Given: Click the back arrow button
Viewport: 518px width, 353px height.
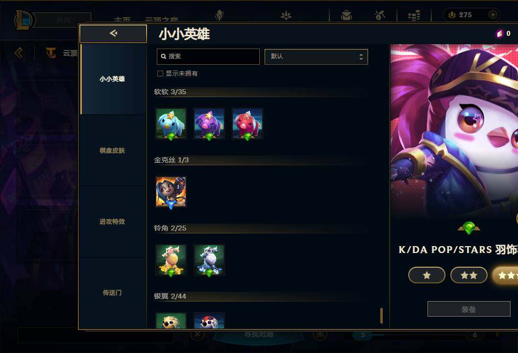Looking at the screenshot, I should [113, 33].
